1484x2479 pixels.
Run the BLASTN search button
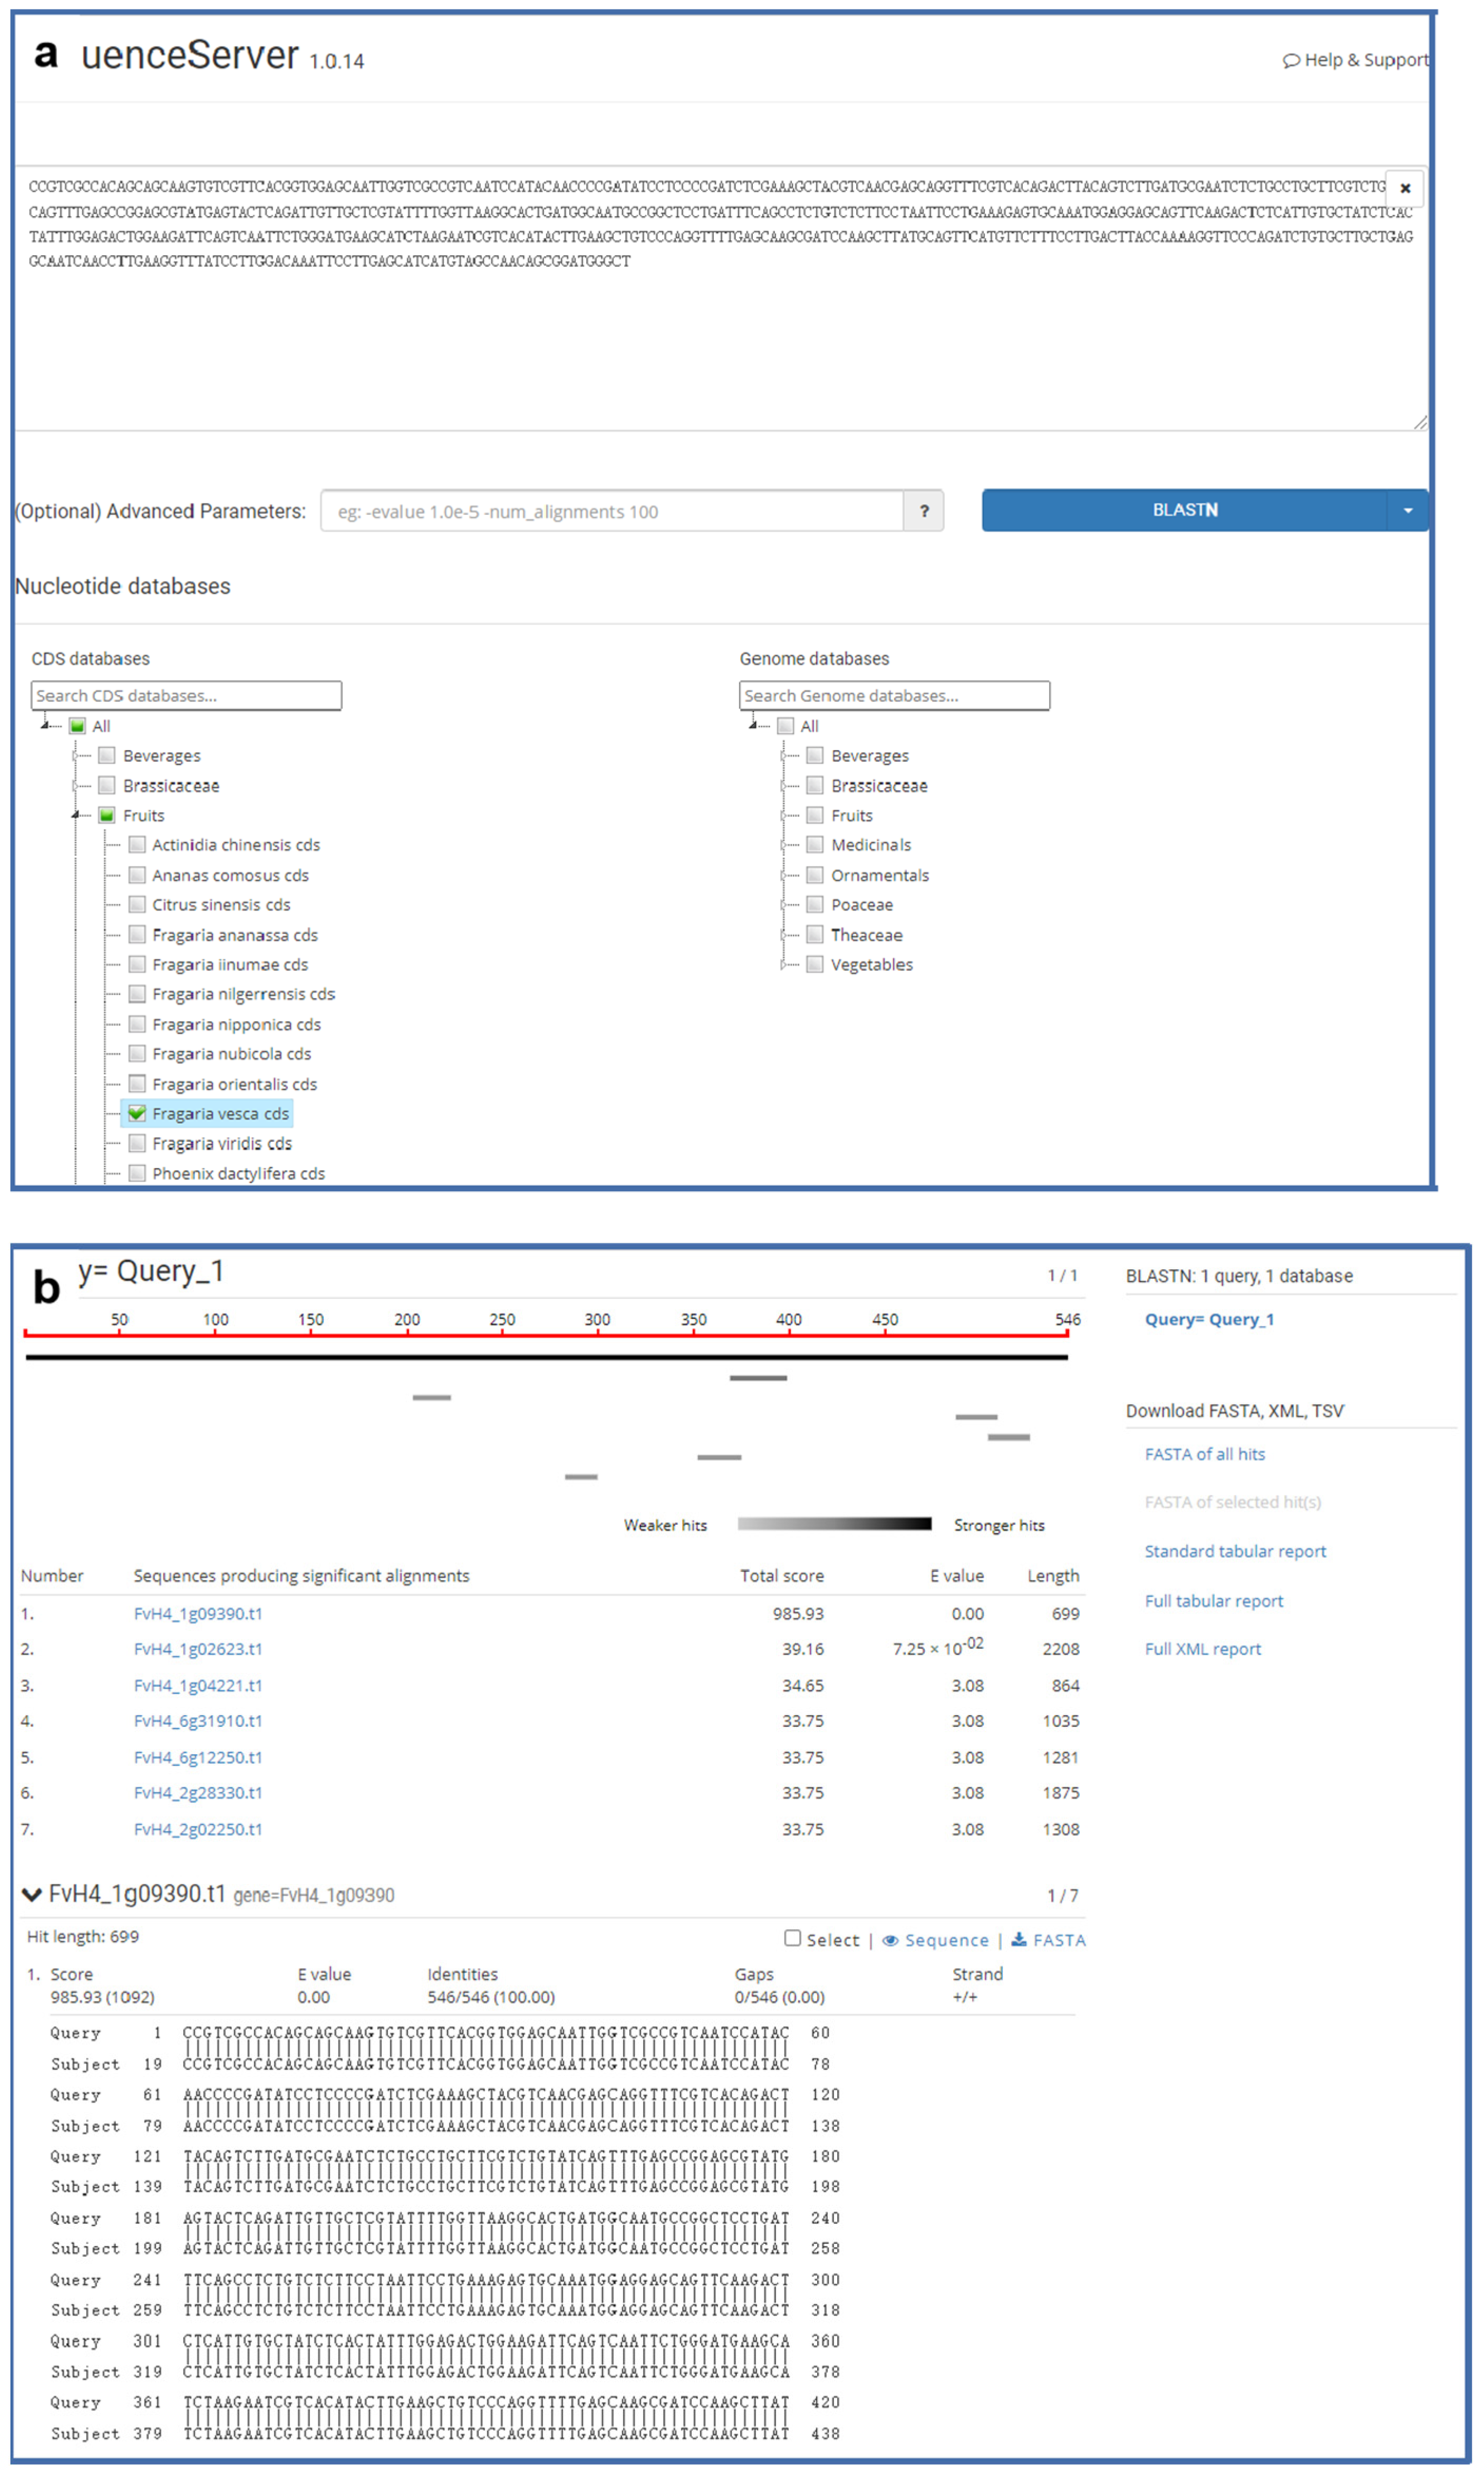click(x=1184, y=511)
